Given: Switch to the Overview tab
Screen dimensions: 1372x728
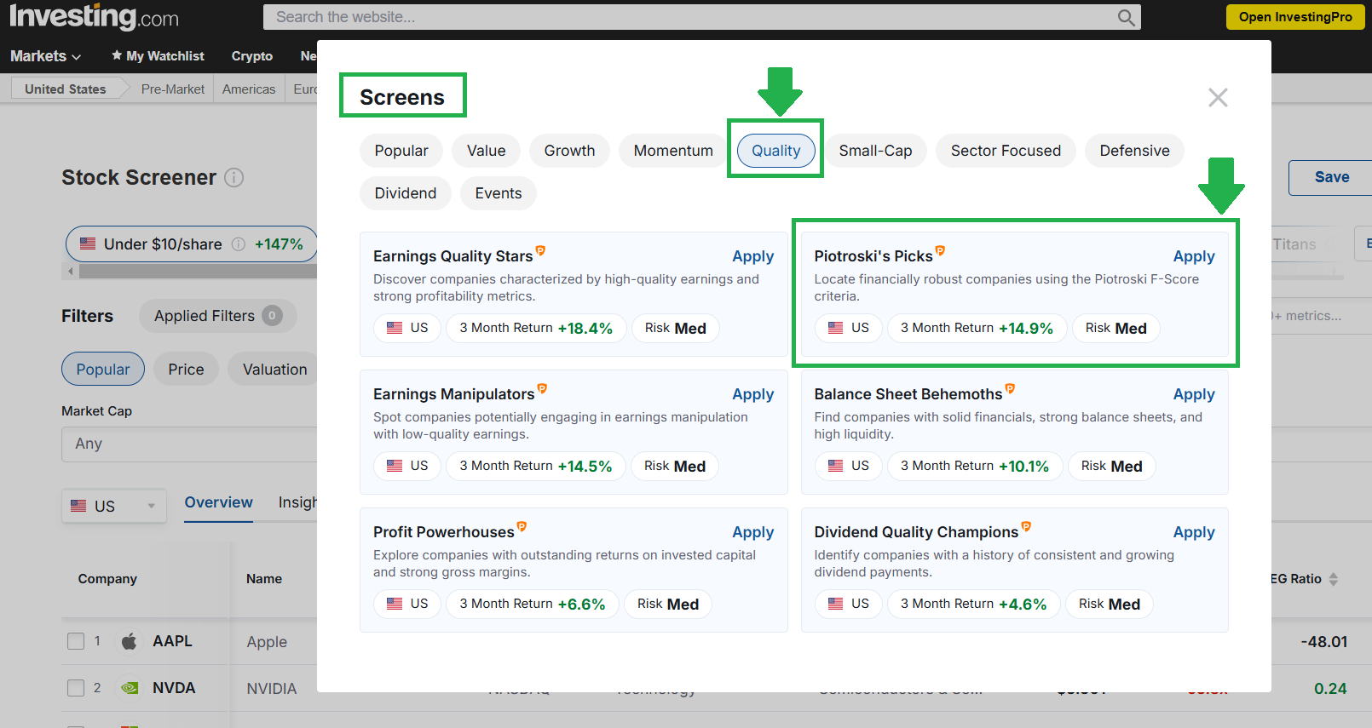Looking at the screenshot, I should [219, 502].
